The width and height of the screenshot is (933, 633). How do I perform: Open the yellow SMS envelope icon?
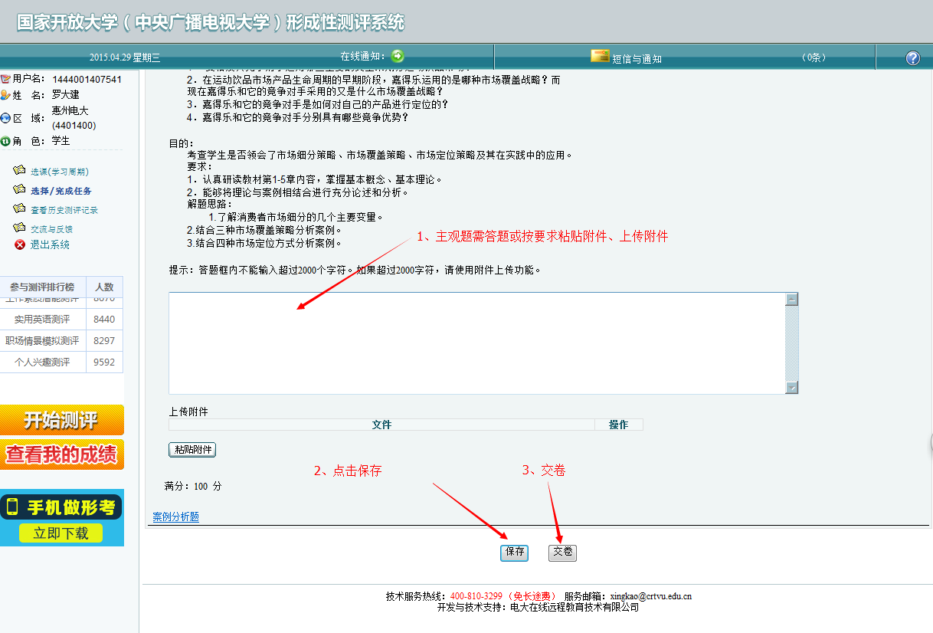point(600,57)
